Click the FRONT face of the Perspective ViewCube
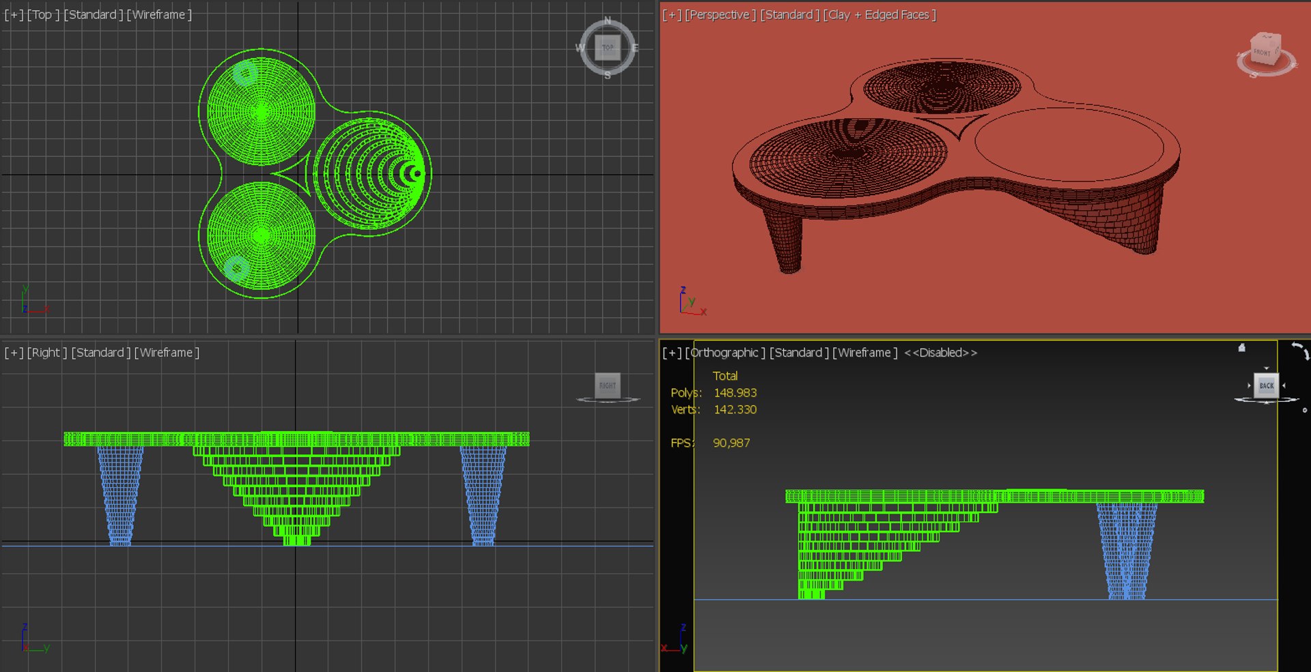 pyautogui.click(x=1263, y=53)
